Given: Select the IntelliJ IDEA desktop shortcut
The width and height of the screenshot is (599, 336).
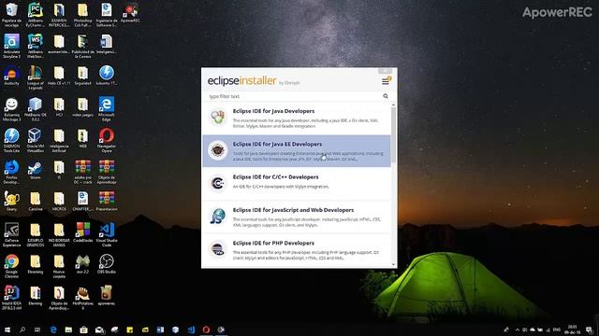Looking at the screenshot, I should tap(11, 298).
